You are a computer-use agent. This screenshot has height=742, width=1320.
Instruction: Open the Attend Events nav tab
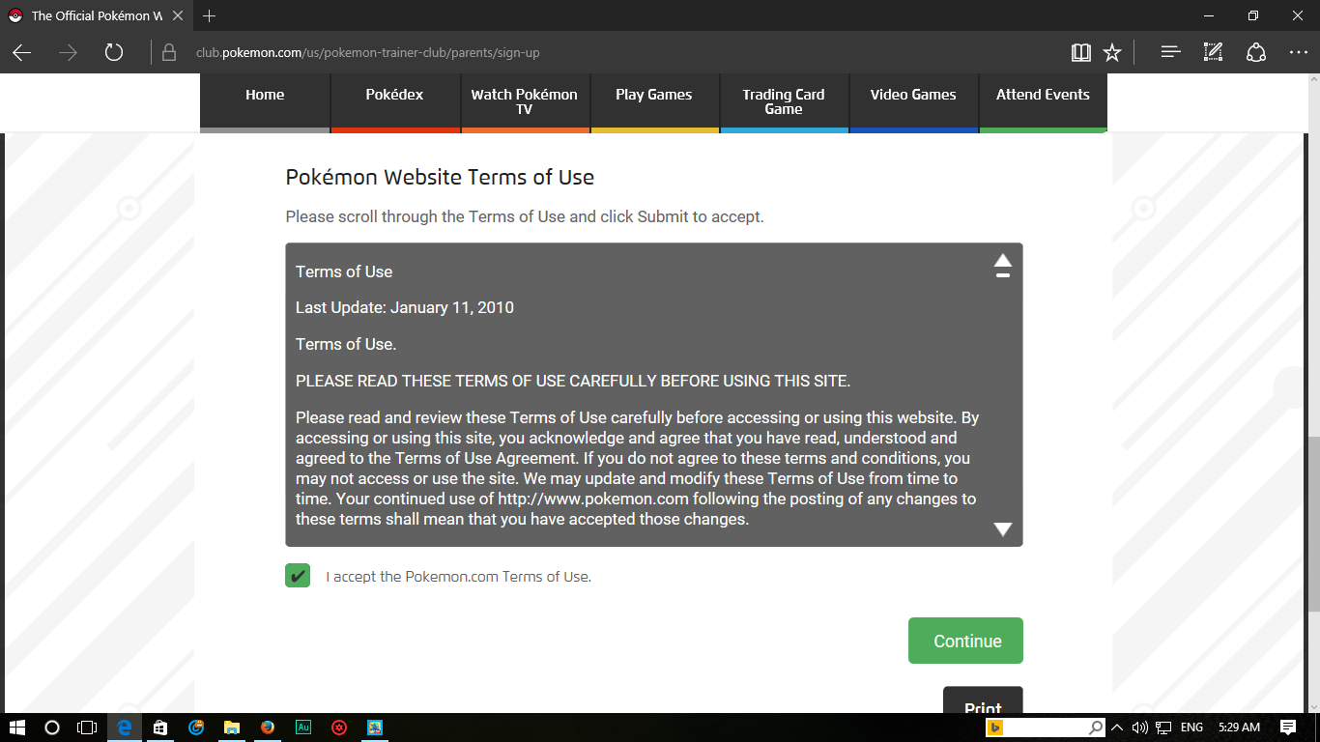point(1043,101)
